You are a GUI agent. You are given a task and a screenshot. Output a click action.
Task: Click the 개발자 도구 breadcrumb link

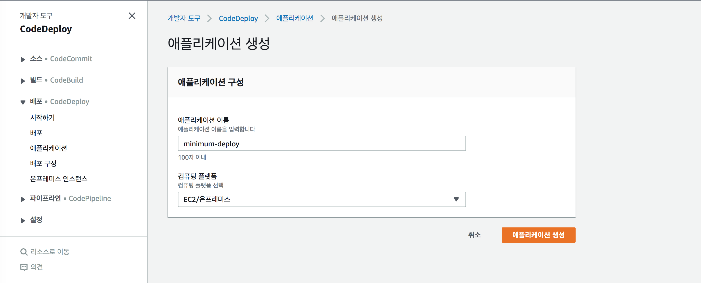(x=184, y=18)
